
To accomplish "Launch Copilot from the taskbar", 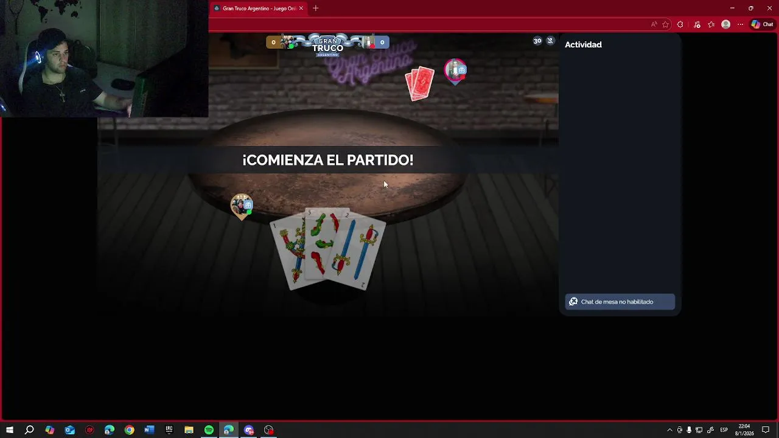I will 50,430.
